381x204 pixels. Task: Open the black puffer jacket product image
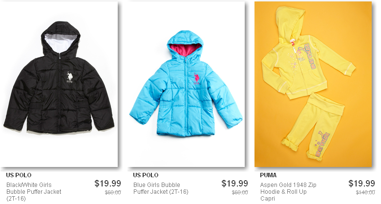coord(59,84)
